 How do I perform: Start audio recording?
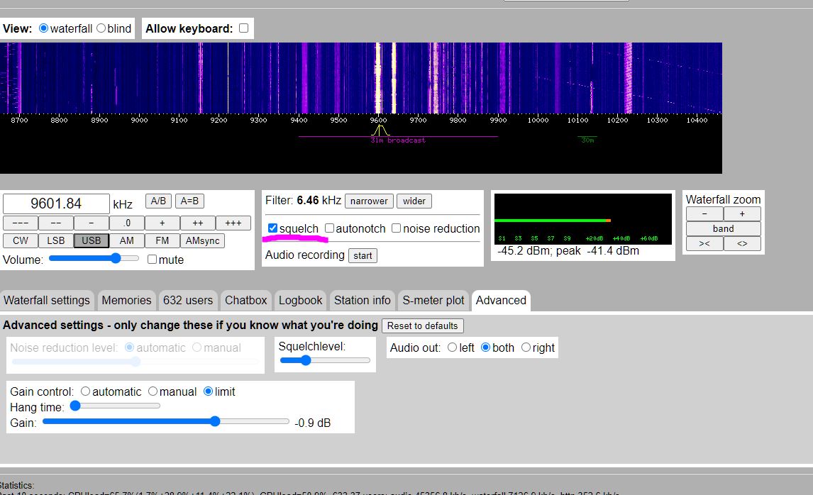[x=363, y=255]
